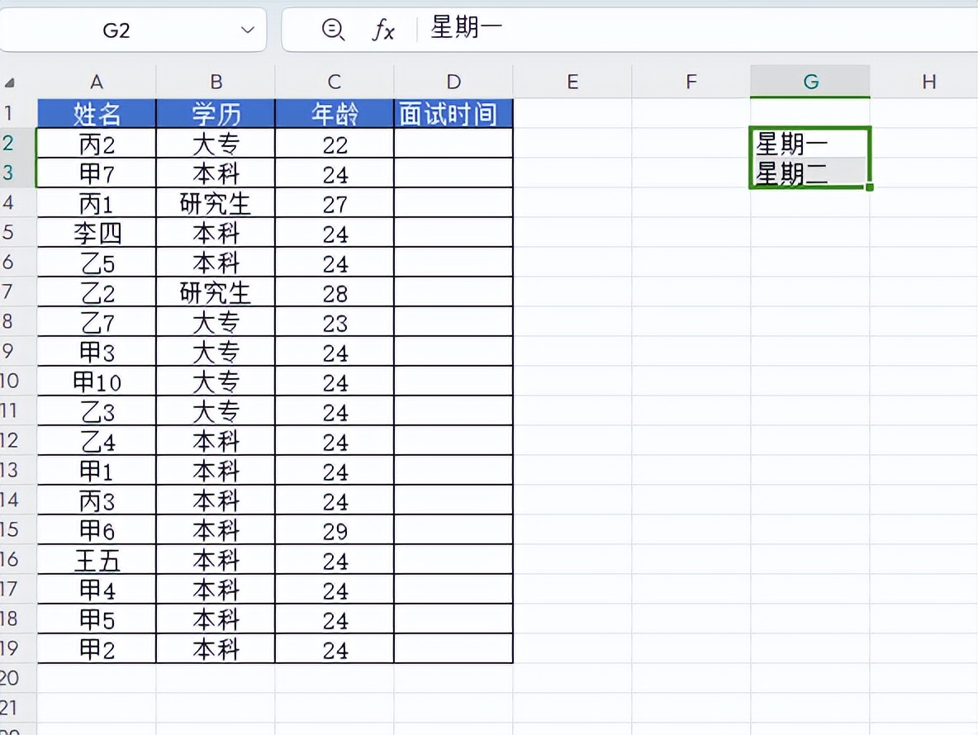Click header cell 学历
978x735 pixels.
216,113
